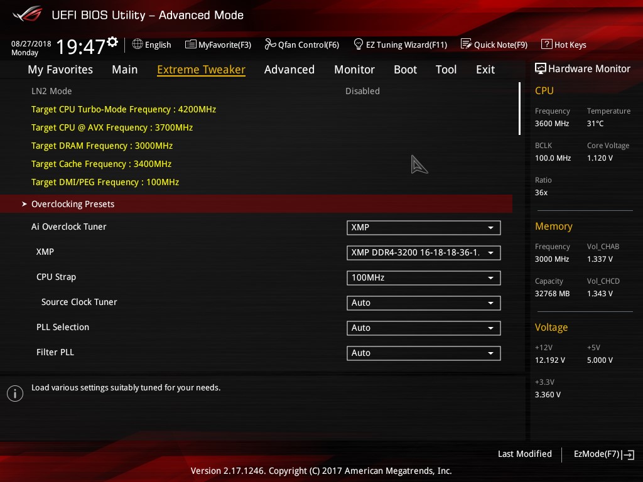Screen dimensions: 643x482
Task: Click the Memory heading
Action: pyautogui.click(x=554, y=226)
